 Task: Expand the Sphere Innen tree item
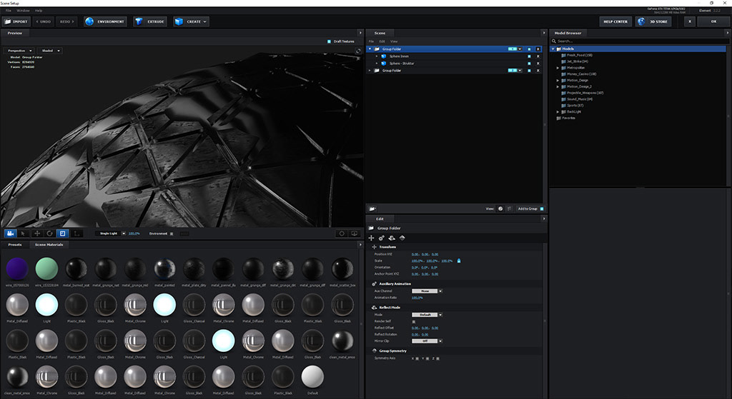coord(377,56)
